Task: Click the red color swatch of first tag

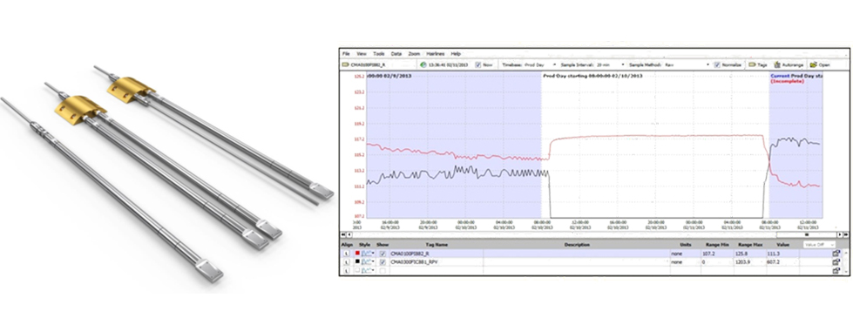Action: point(357,254)
